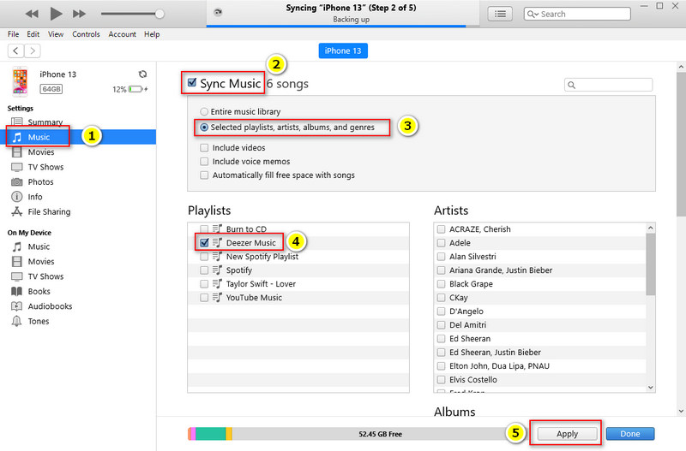Image resolution: width=686 pixels, height=451 pixels.
Task: Check the ACRAZE, Cherish artist
Action: 441,229
